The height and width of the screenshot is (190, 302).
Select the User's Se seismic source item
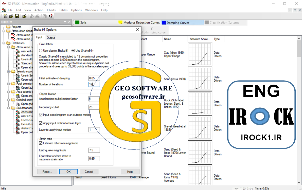pyautogui.click(x=24, y=75)
